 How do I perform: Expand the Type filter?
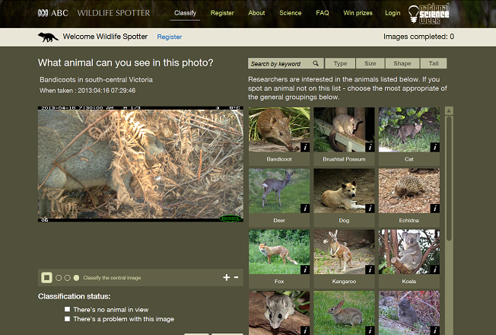(340, 64)
